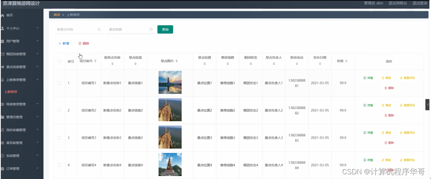Open the scenic image thumbnail in row 3

pyautogui.click(x=170, y=137)
